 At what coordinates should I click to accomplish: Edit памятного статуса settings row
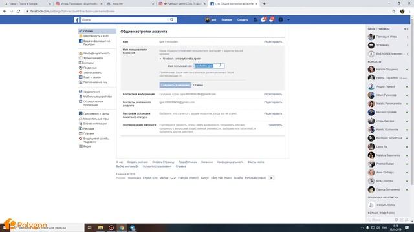[273, 113]
